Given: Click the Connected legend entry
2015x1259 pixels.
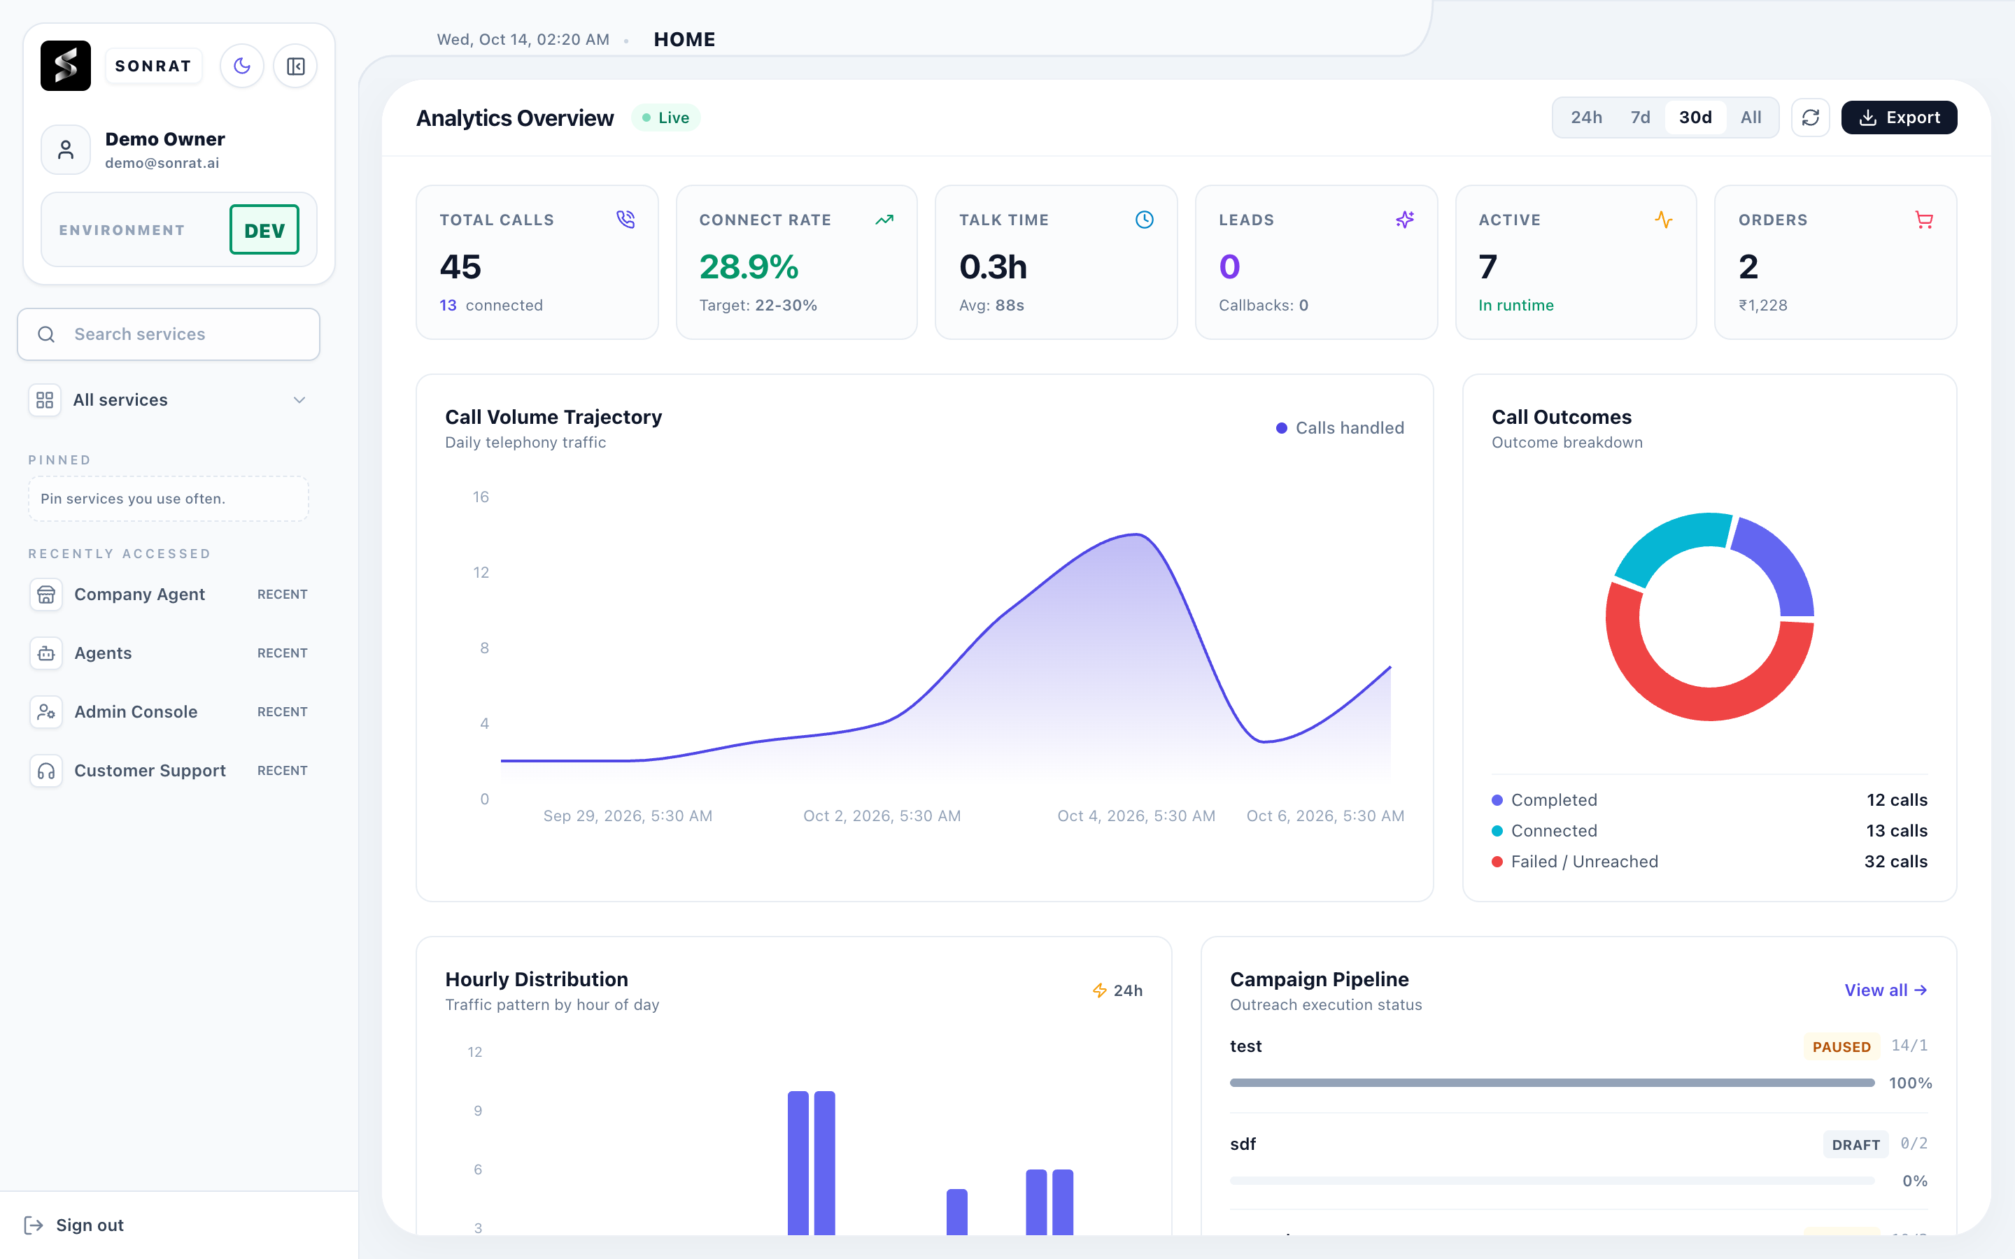Looking at the screenshot, I should click(1709, 831).
